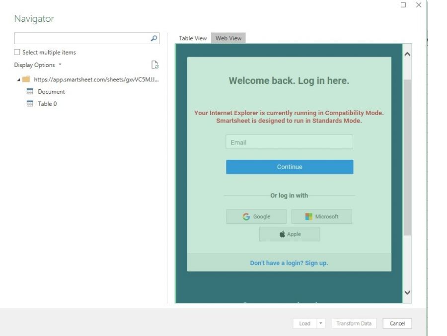Screen dimensions: 447x336
Task: Click the Document table icon
Action: click(x=30, y=91)
